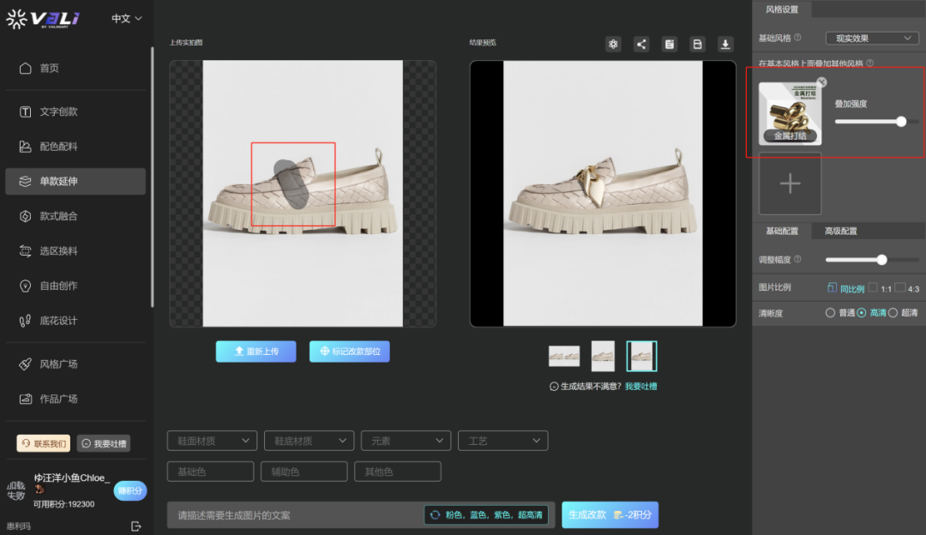Adjust the 叠加强度 slider handle

pyautogui.click(x=901, y=122)
